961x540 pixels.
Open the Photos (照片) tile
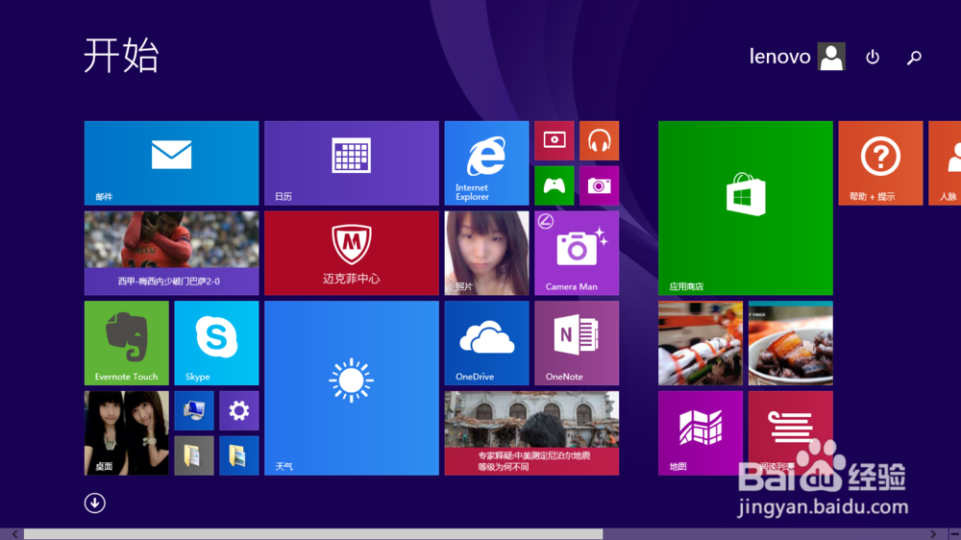(486, 253)
